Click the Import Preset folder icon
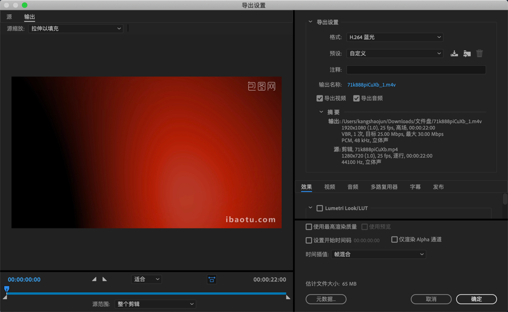The image size is (508, 312). 466,53
